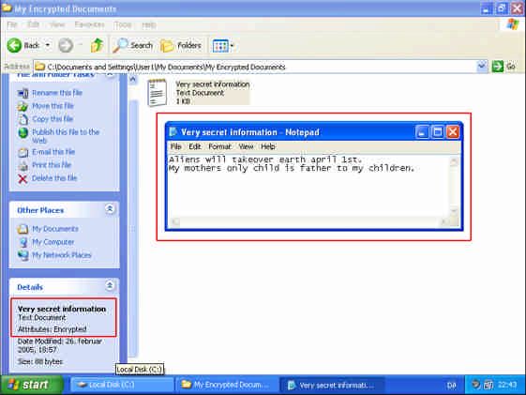Viewport: 526px width, 395px height.
Task: Open Explorer Tools menu
Action: tap(123, 24)
